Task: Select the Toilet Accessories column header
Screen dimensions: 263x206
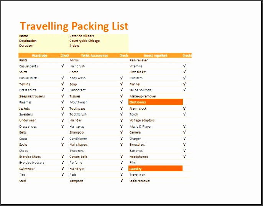Action: click(x=94, y=56)
